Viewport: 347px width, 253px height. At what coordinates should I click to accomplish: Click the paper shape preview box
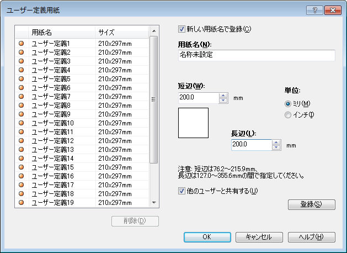[193, 123]
